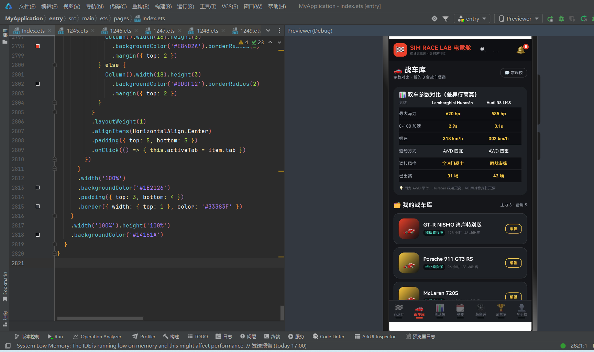Click the locate target icon in top toolbar
This screenshot has height=352, width=594.
(x=434, y=19)
